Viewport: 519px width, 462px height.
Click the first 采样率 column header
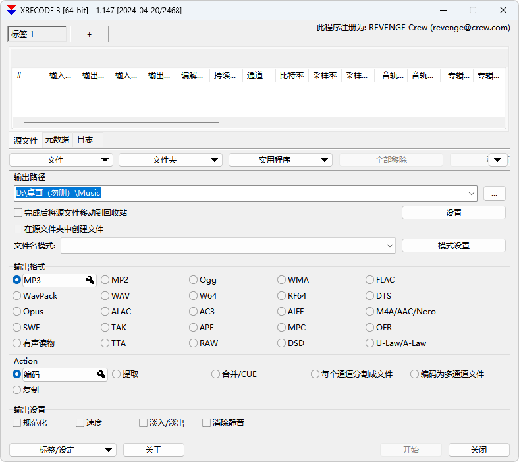[x=325, y=76]
